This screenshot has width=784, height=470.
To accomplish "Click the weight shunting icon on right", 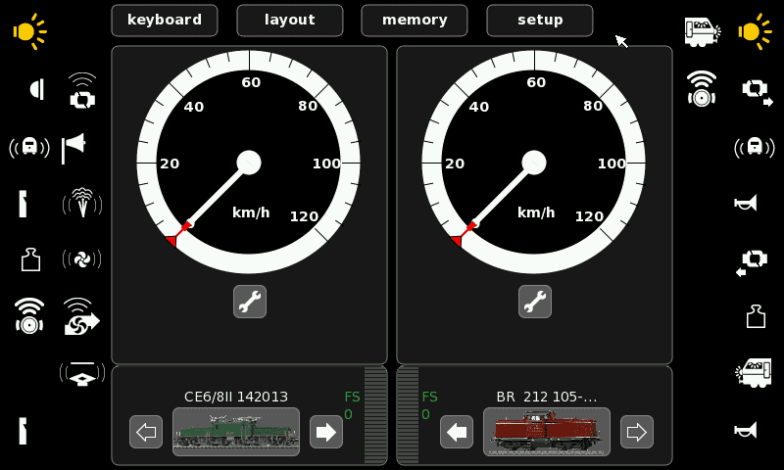I will tap(756, 316).
